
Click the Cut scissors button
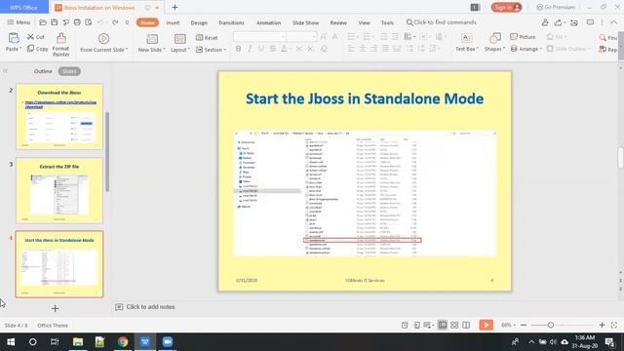coord(36,37)
